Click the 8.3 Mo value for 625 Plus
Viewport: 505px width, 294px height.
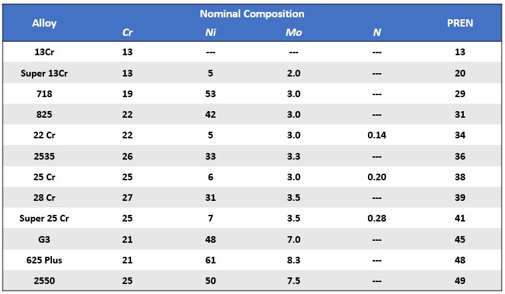pos(293,260)
